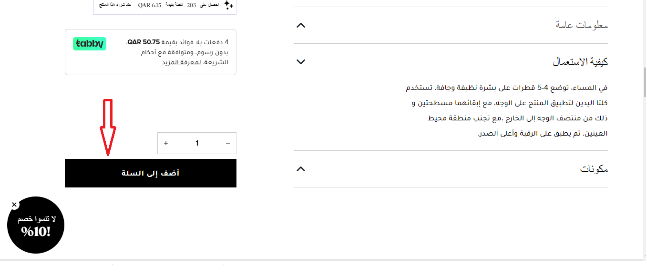The image size is (646, 265).
Task: Open the black 10% discount reminder badge
Action: pos(36,225)
